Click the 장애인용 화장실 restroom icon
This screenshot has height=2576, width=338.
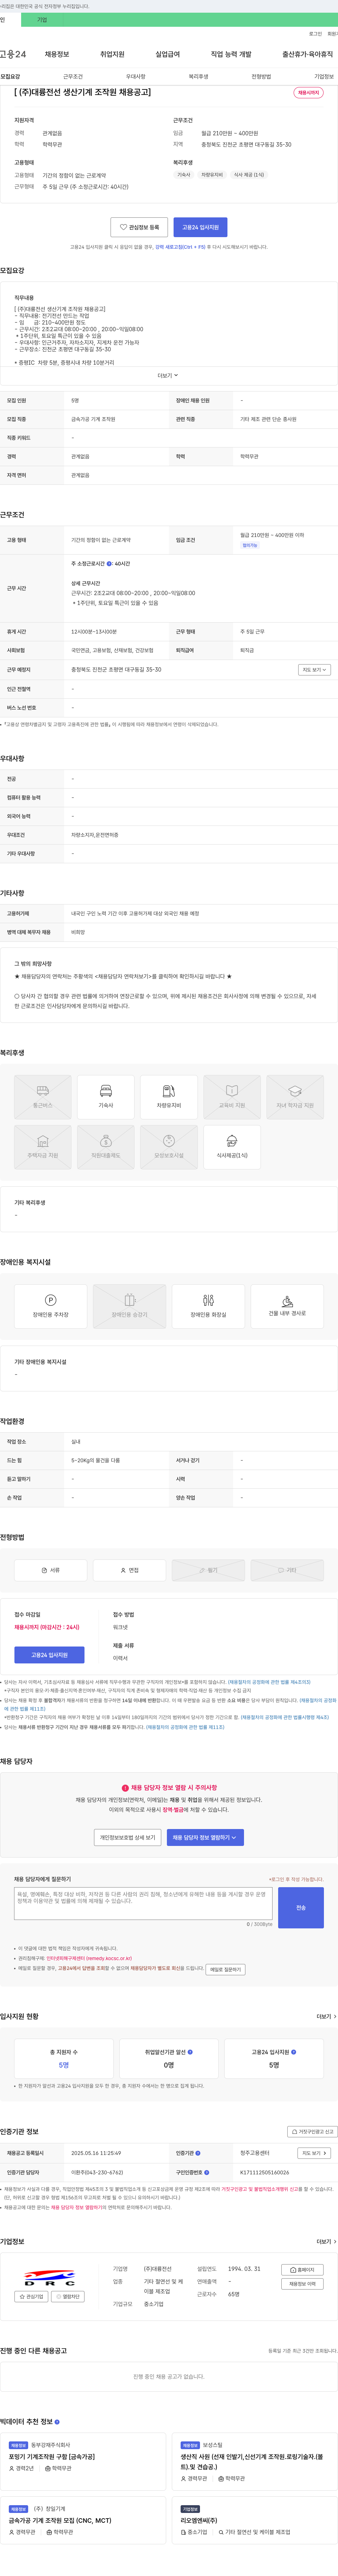pos(208,1306)
